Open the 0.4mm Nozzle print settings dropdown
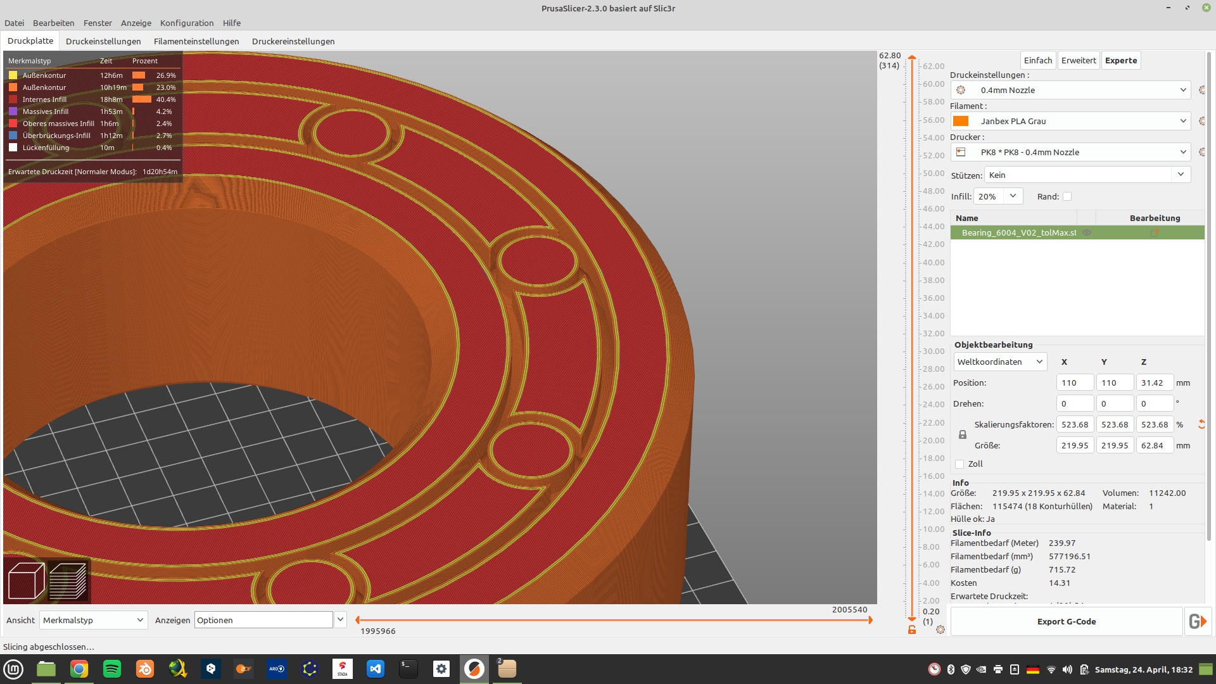The width and height of the screenshot is (1216, 684). pos(1071,90)
